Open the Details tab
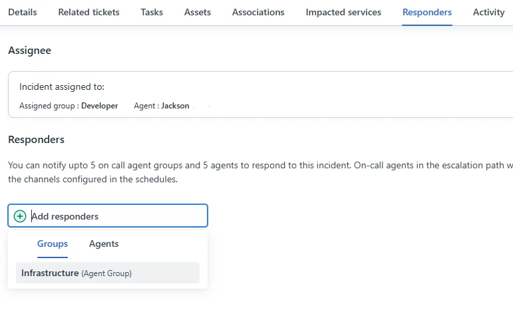Image resolution: width=513 pixels, height=324 pixels. [x=23, y=12]
